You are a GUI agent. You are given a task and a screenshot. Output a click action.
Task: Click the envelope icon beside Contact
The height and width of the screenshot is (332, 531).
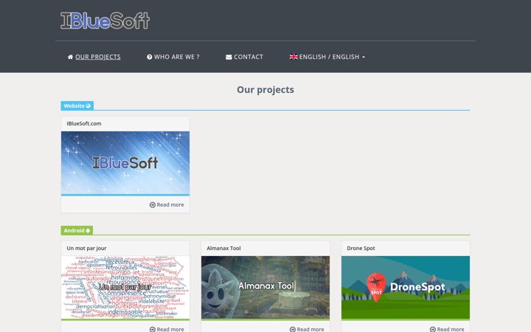pos(229,57)
